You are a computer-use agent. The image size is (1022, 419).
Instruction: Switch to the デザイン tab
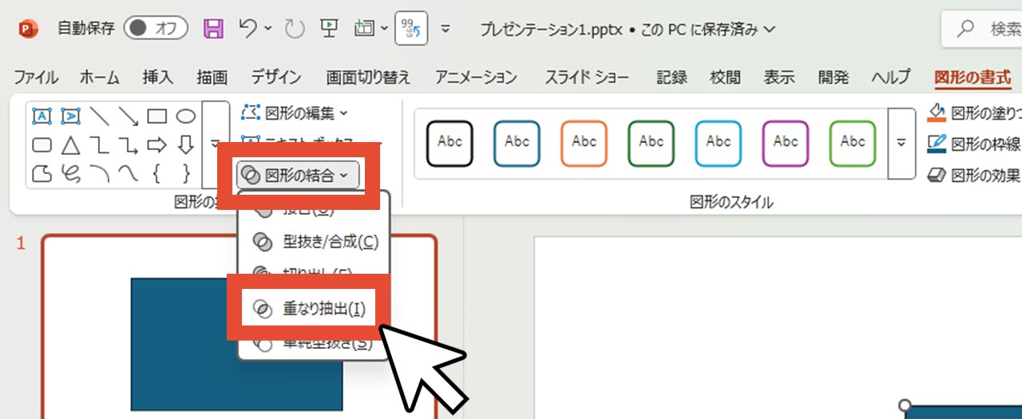click(x=276, y=77)
